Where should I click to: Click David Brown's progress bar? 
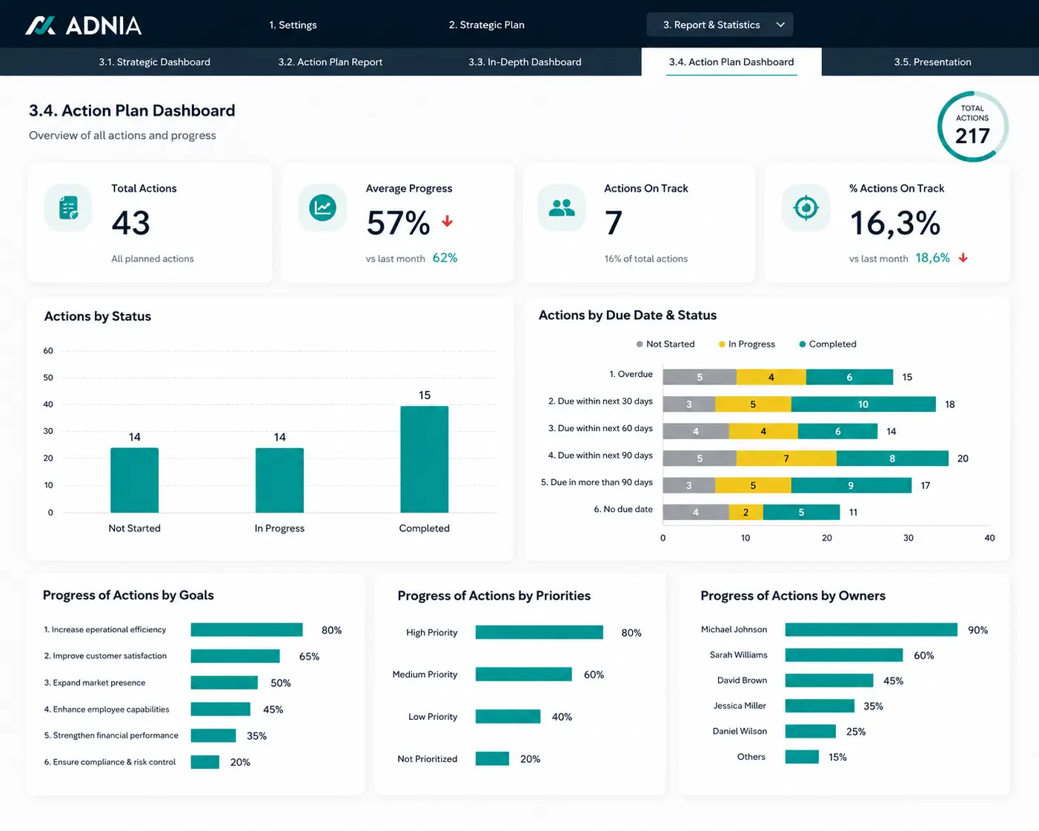(x=829, y=681)
